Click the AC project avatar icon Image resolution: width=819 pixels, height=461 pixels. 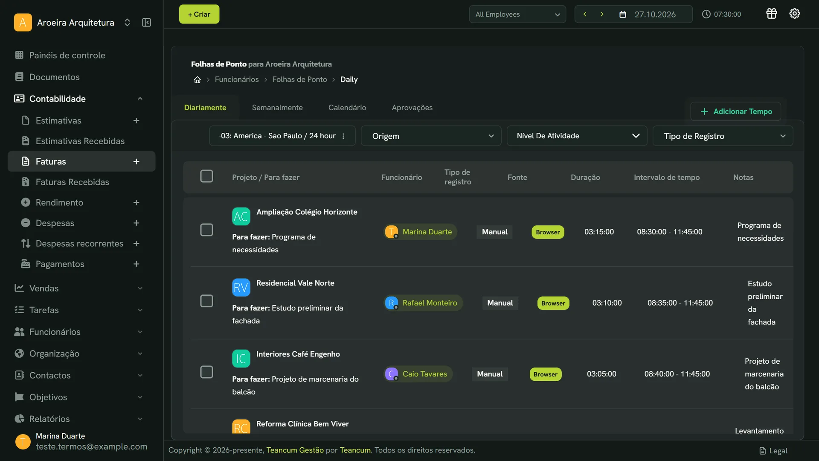[x=241, y=216]
